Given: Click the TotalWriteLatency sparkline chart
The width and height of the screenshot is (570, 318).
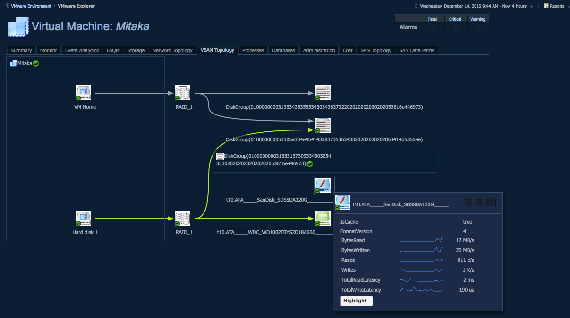Looking at the screenshot, I should [421, 290].
